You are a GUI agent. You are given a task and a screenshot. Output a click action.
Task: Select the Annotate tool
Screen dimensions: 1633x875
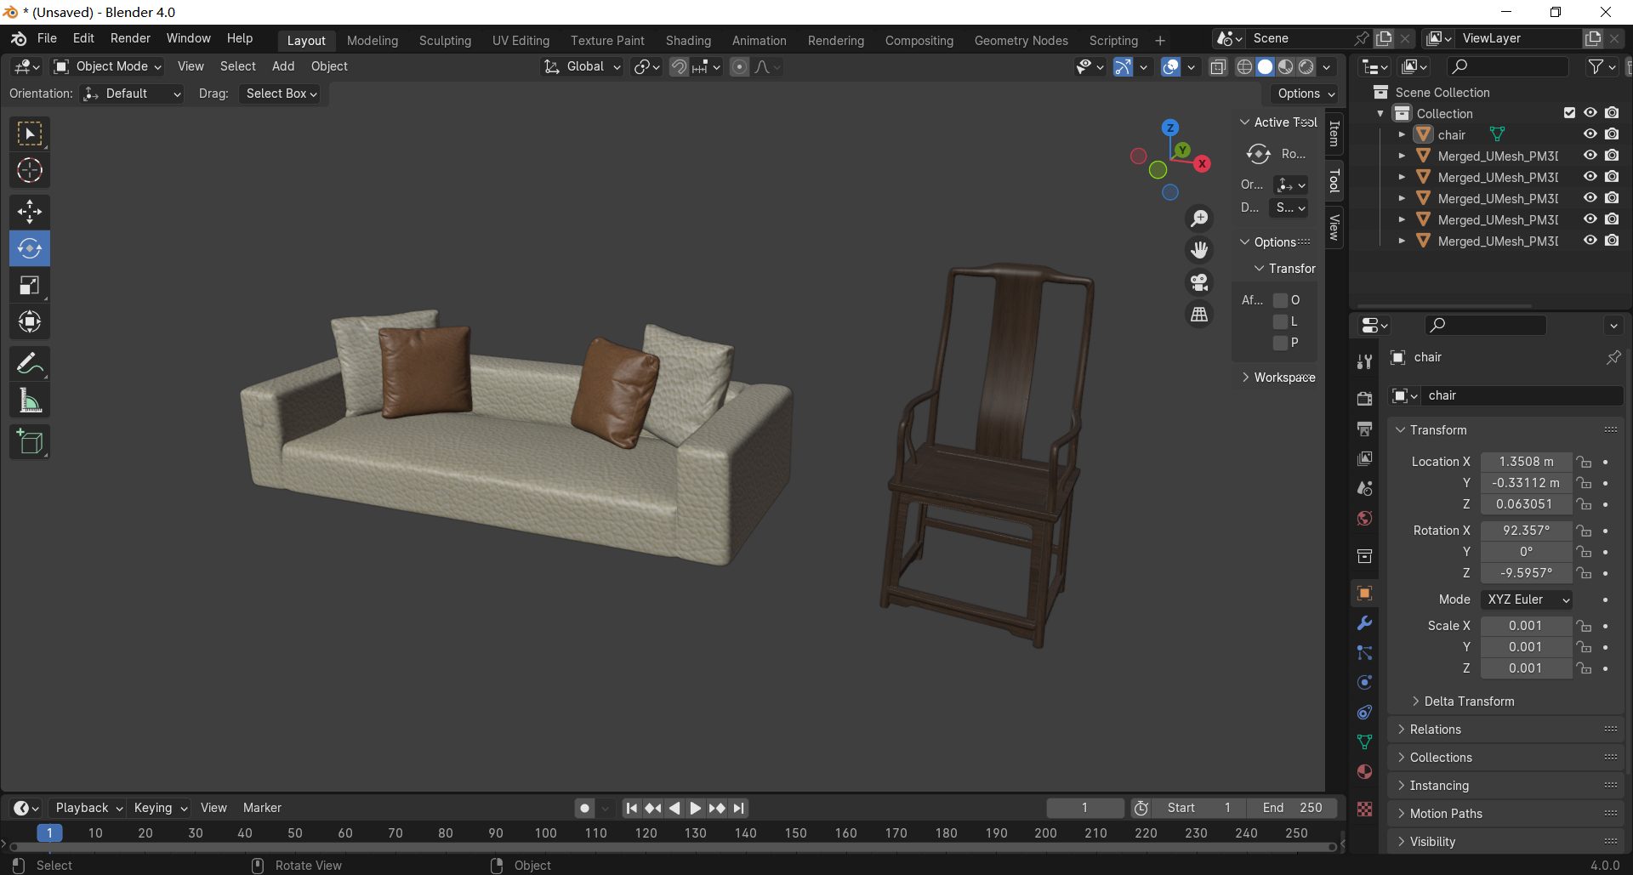[x=30, y=363]
